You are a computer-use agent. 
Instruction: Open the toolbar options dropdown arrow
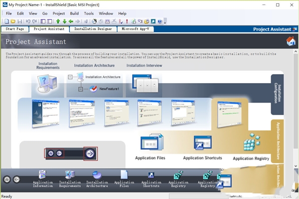click(x=165, y=22)
